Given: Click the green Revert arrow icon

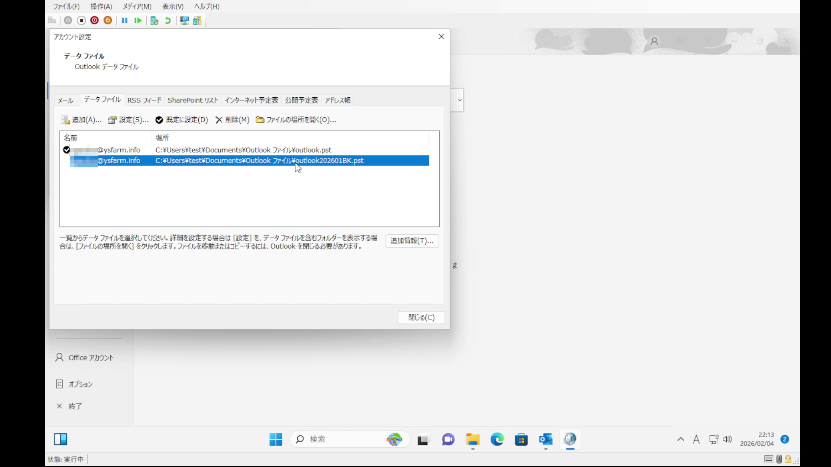Looking at the screenshot, I should (168, 20).
